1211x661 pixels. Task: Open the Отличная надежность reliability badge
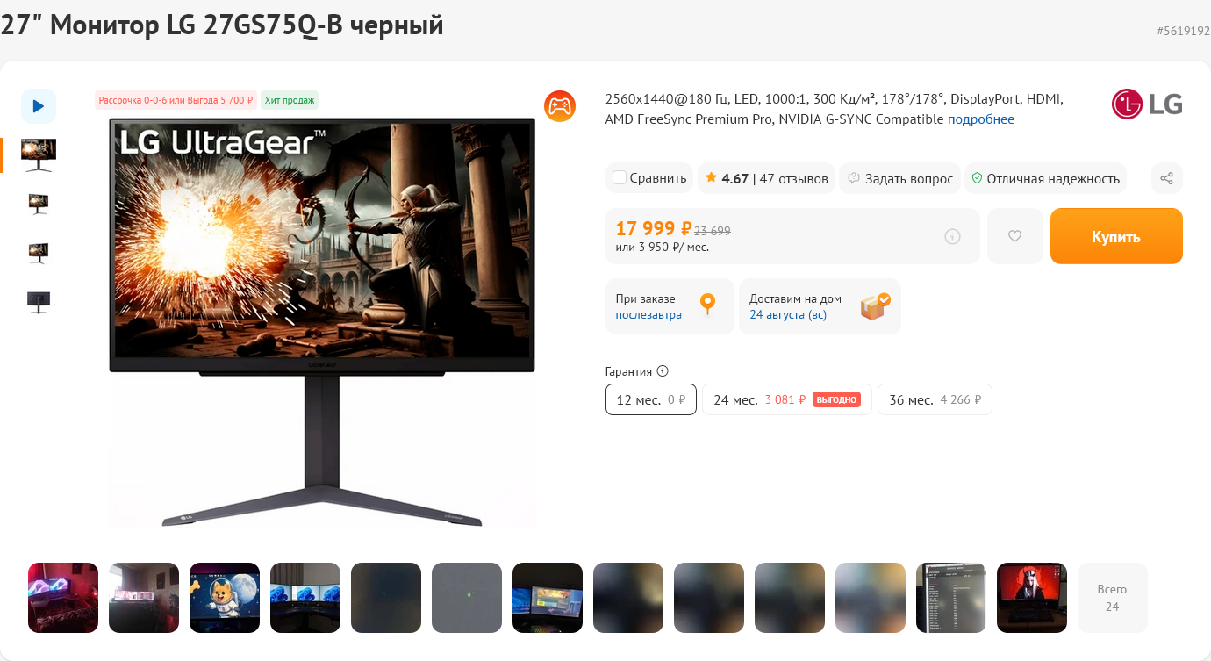[x=1045, y=178]
